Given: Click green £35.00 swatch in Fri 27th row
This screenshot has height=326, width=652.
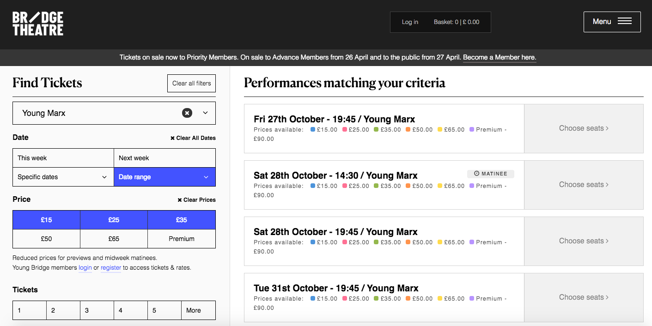Looking at the screenshot, I should coord(376,130).
